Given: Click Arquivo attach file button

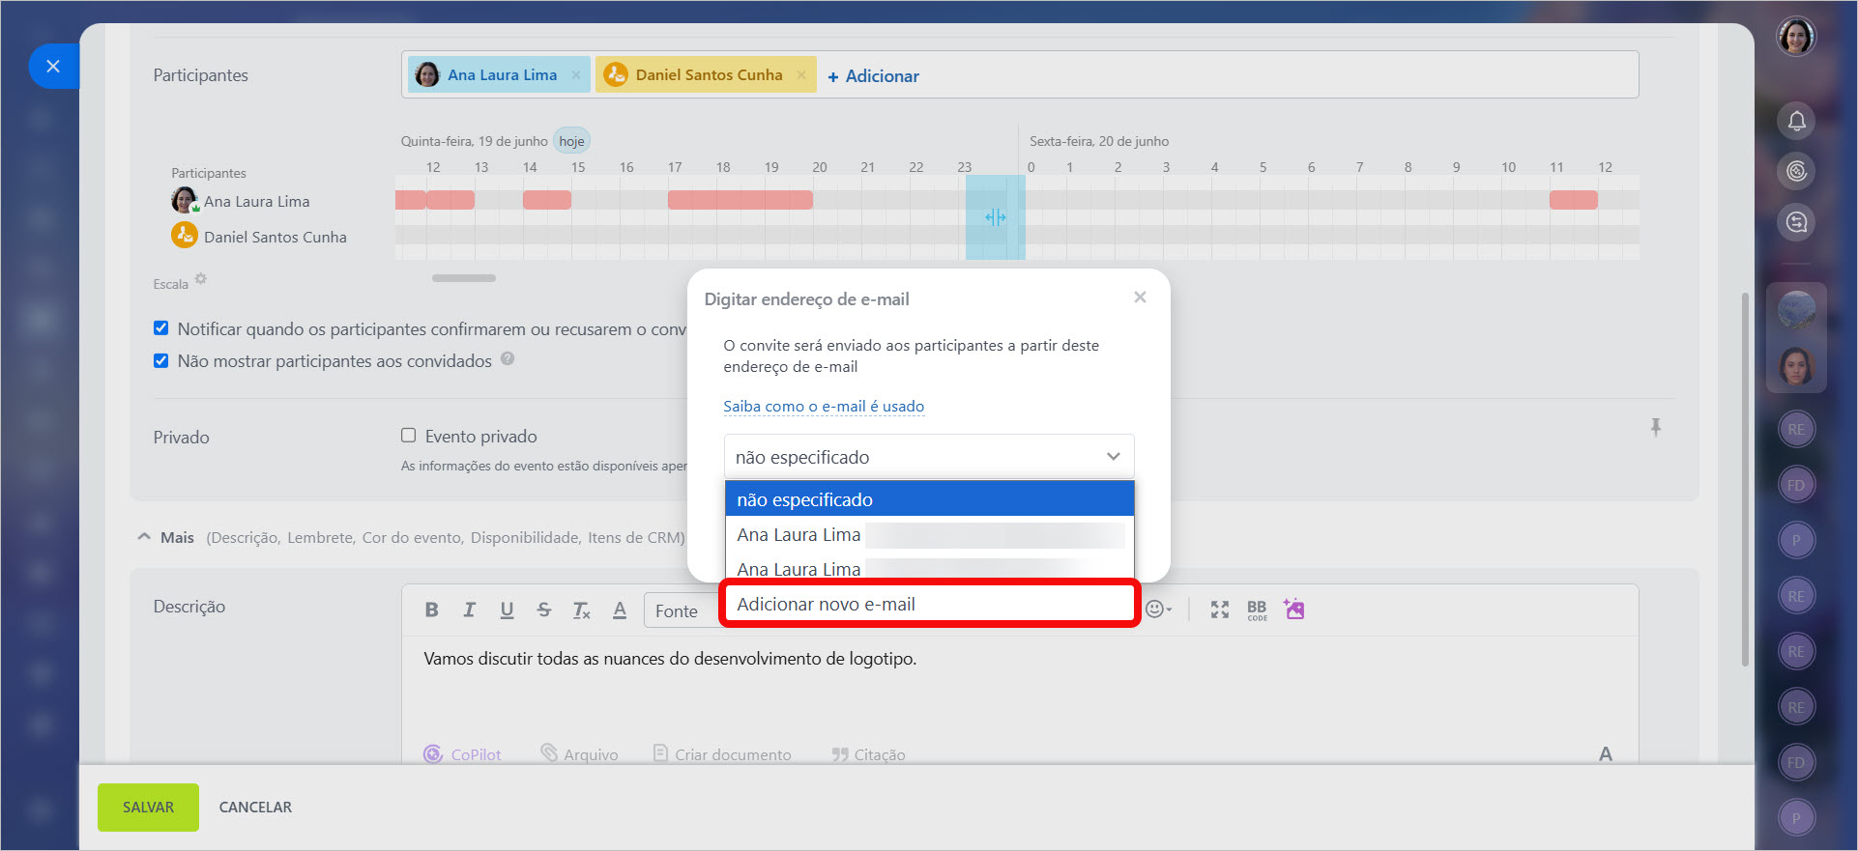Looking at the screenshot, I should [x=579, y=754].
